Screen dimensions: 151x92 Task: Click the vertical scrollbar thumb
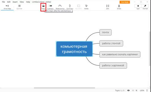[149, 49]
